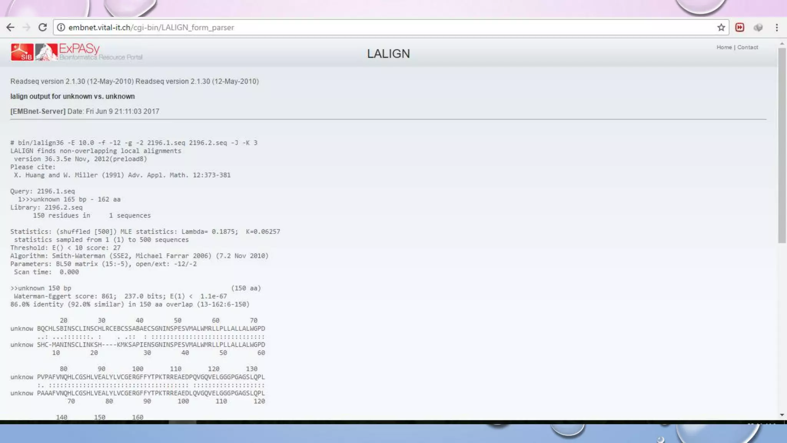
Task: Click the LALIGN page heading
Action: (x=388, y=54)
